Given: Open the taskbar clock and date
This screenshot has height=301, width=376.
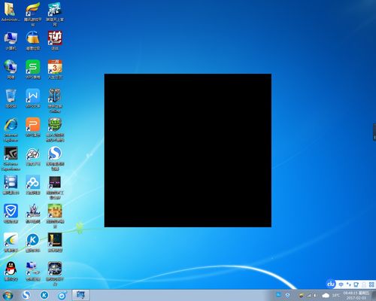Looking at the screenshot, I should (x=356, y=296).
